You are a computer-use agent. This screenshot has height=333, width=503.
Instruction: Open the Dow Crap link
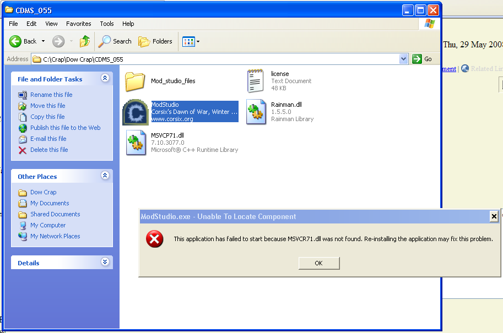[x=44, y=192]
